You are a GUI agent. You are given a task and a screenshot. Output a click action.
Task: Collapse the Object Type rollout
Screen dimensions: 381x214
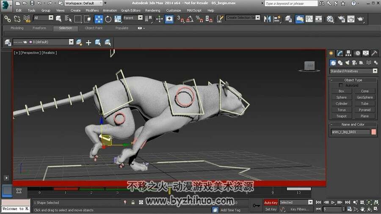353,80
